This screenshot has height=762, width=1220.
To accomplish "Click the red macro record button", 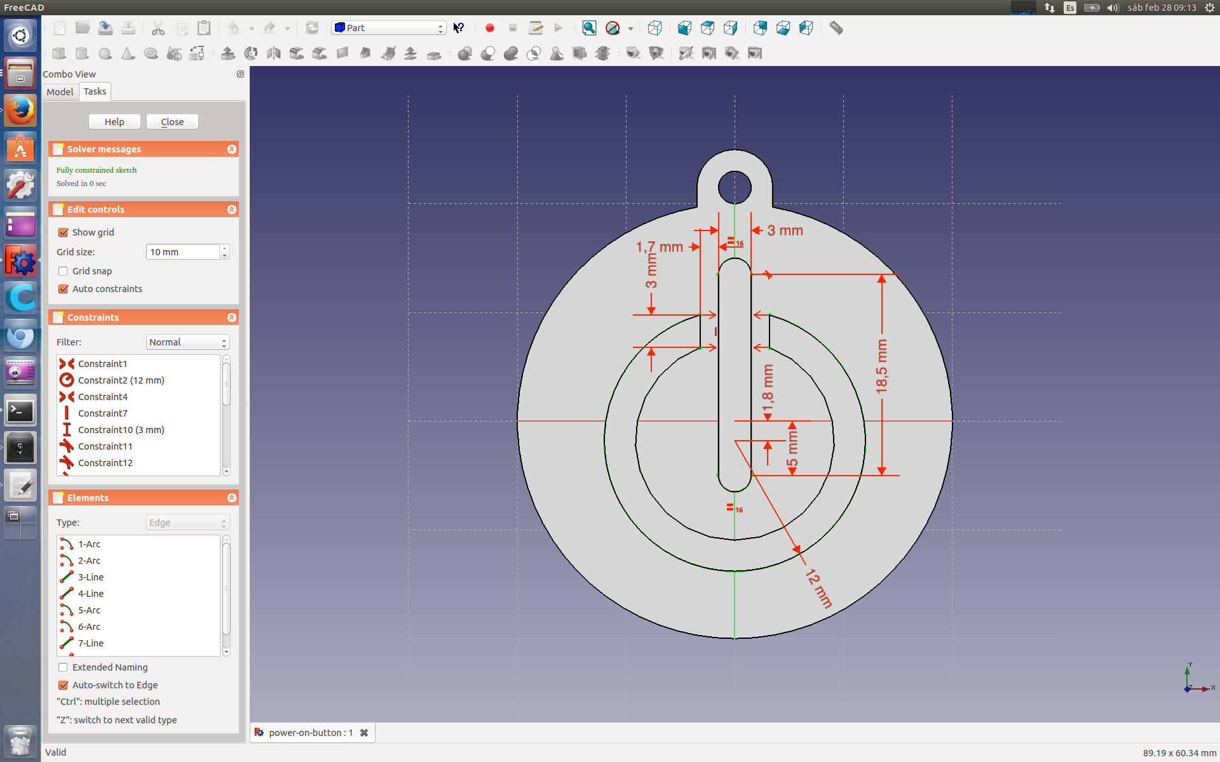I will point(490,28).
